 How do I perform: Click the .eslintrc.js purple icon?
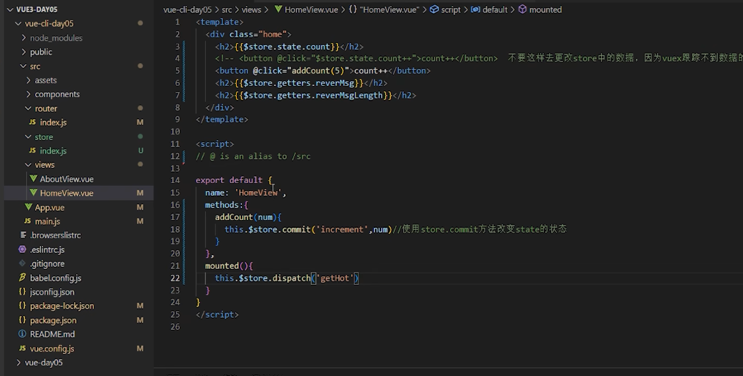(x=22, y=249)
